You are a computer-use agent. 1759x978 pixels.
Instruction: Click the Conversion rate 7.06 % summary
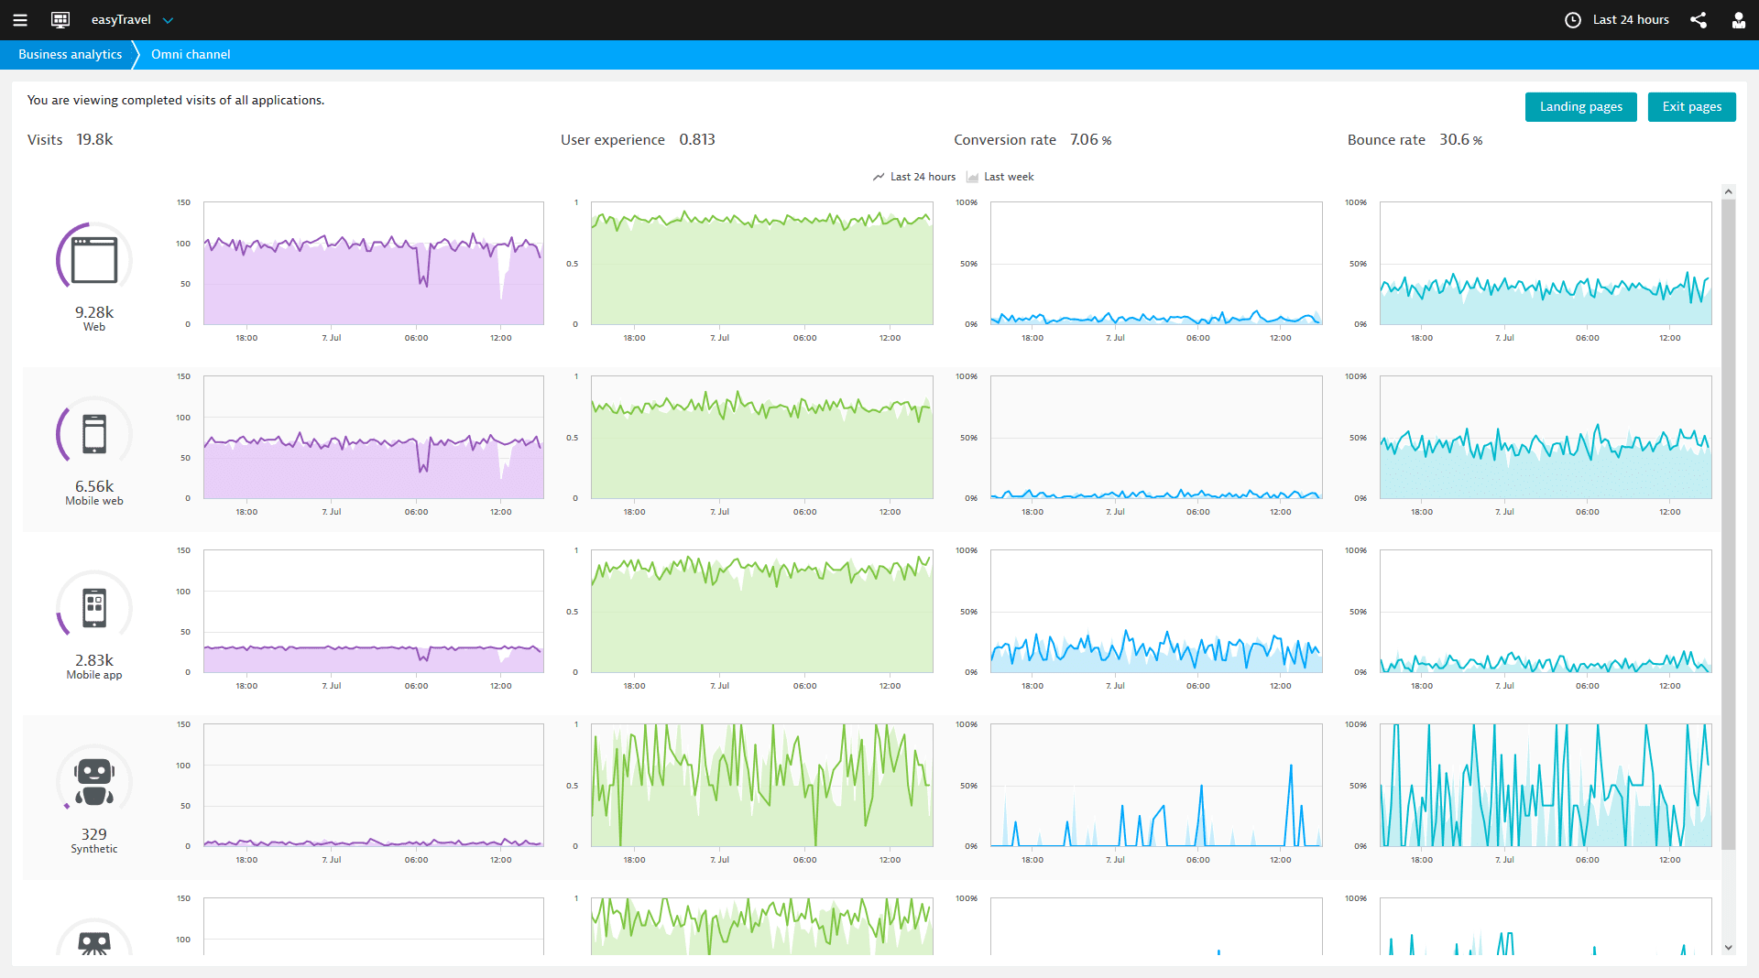tap(1032, 140)
